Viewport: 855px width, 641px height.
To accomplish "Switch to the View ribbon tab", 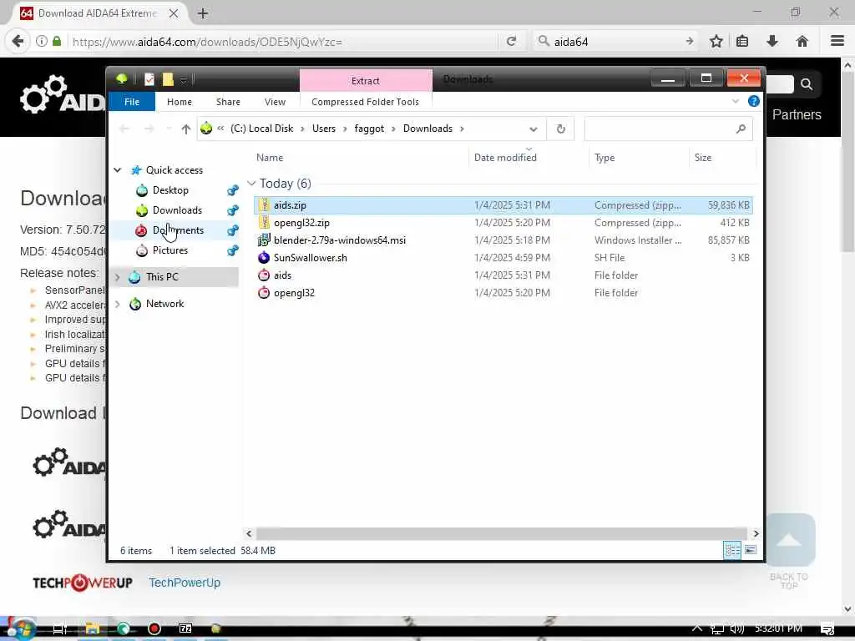I will [x=275, y=102].
